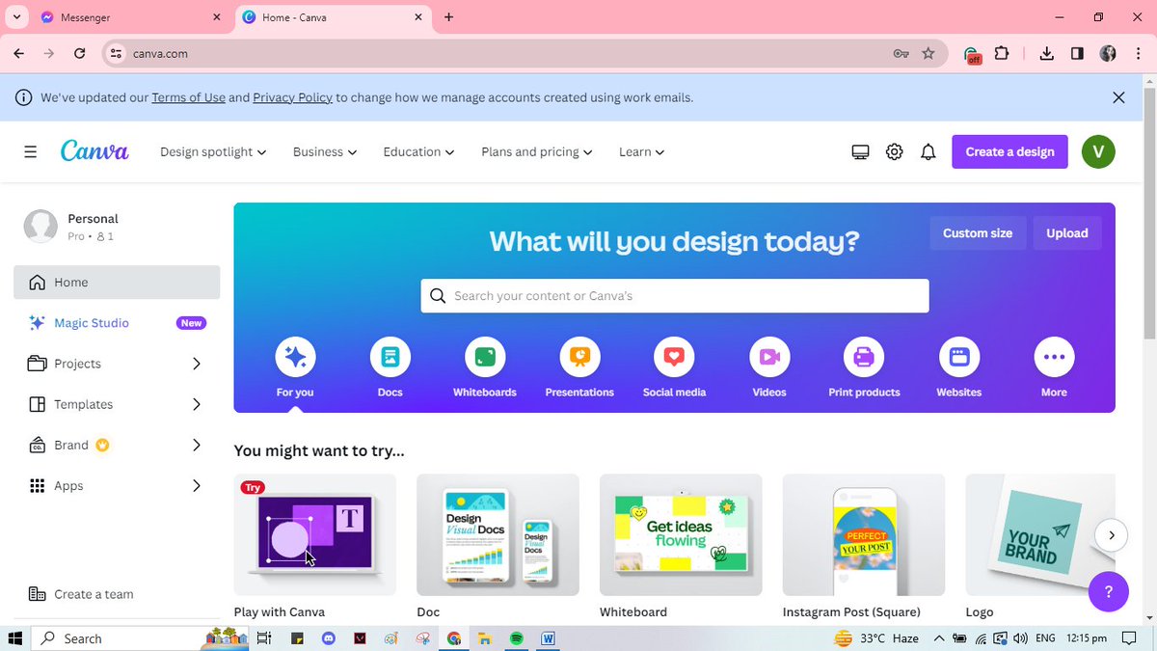Open the More categories icon
Image resolution: width=1157 pixels, height=651 pixels.
point(1054,358)
